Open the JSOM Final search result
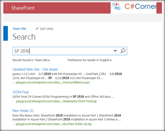 [21, 92]
